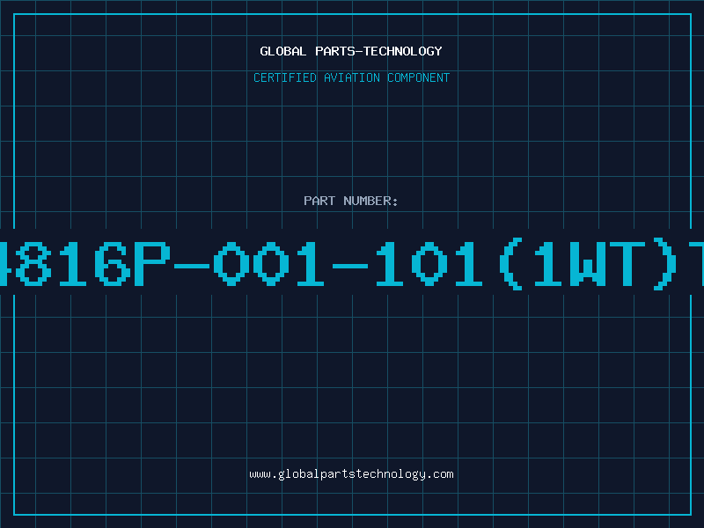Select the 'CERTIFIED AVIATION COMPONENT' subtitle
704x528 pixels.
point(351,77)
